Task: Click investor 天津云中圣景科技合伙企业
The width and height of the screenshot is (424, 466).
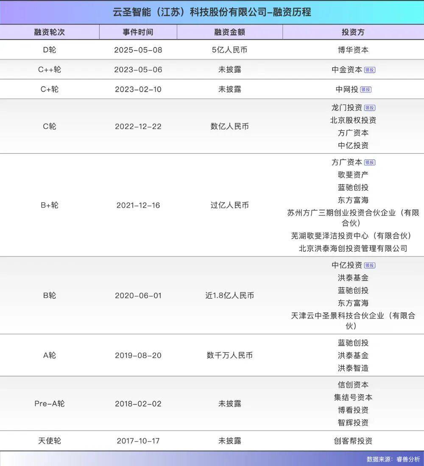Action: 353,321
